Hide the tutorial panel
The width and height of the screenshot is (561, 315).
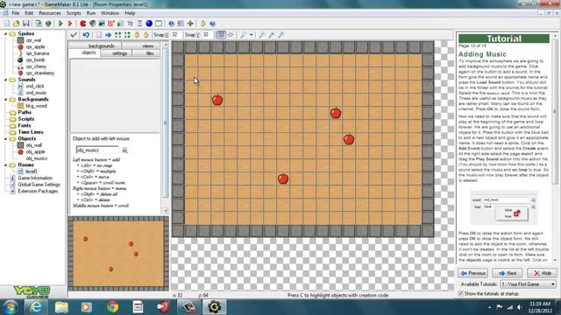542,273
